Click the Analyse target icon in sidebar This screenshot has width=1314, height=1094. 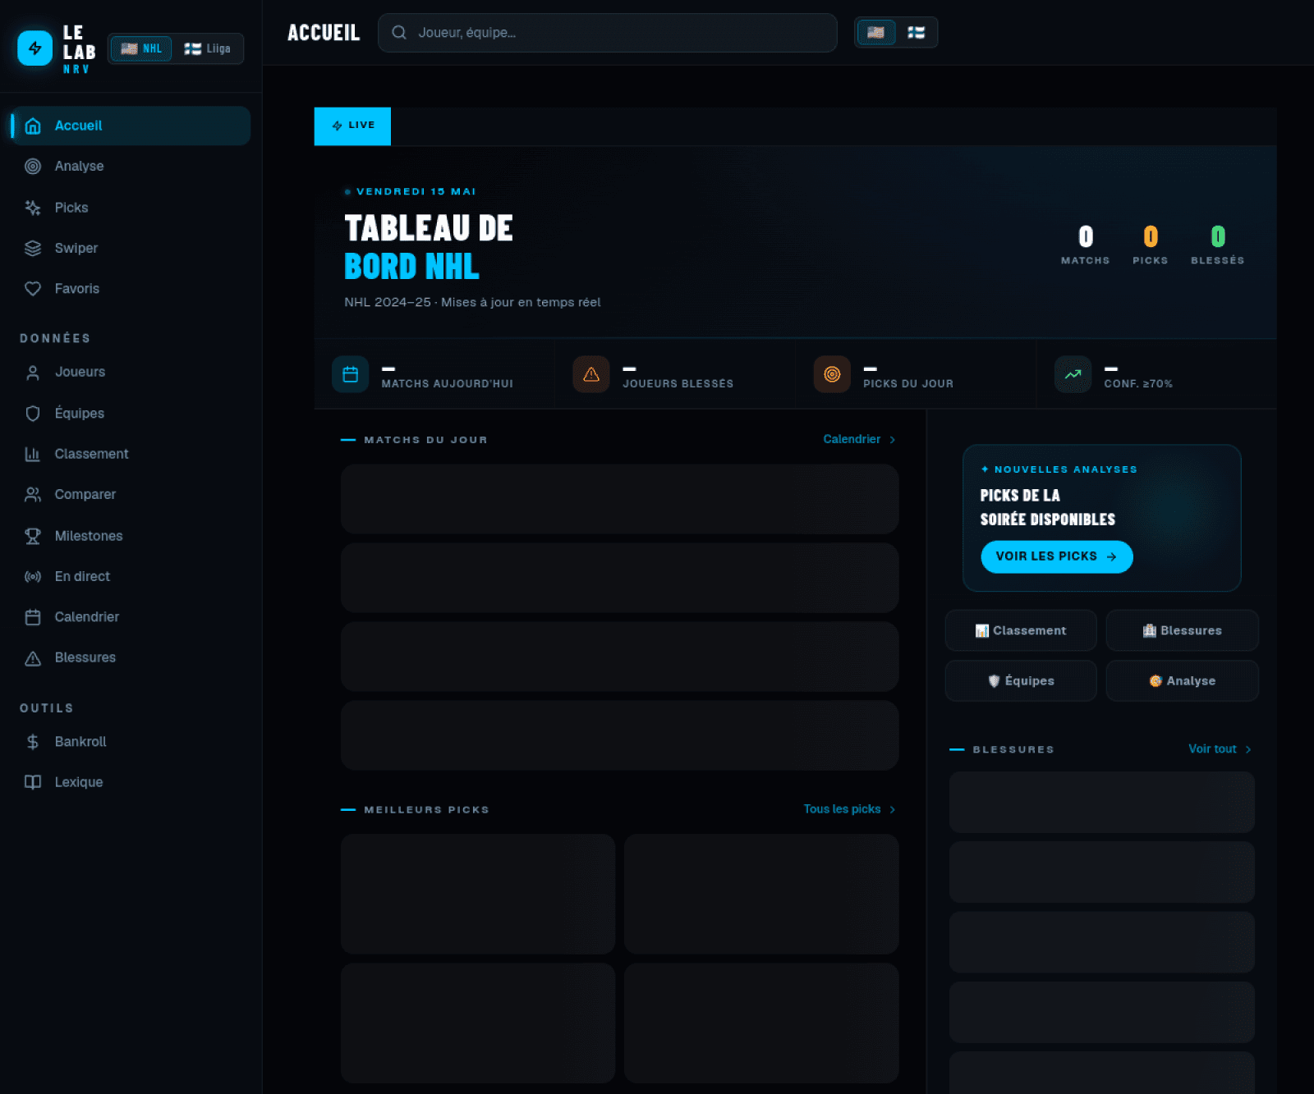(x=33, y=167)
